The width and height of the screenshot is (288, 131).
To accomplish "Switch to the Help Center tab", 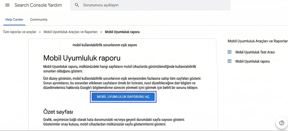I will [14, 19].
